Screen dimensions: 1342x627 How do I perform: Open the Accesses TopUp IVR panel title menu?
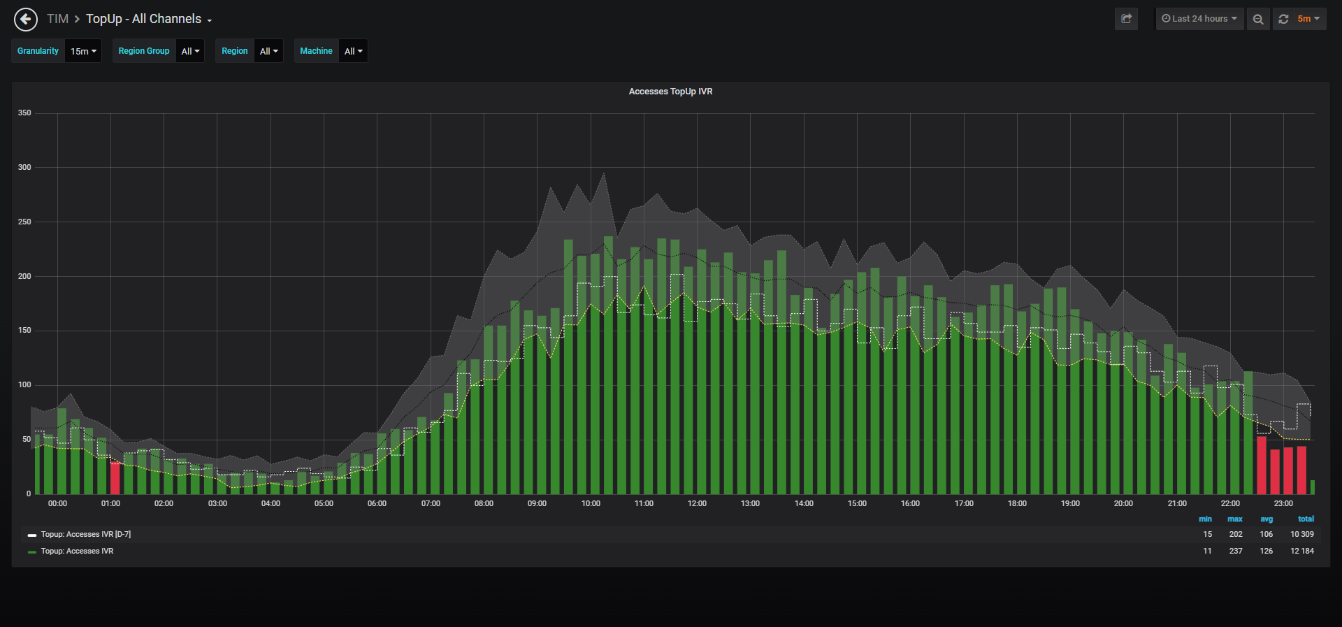(670, 92)
